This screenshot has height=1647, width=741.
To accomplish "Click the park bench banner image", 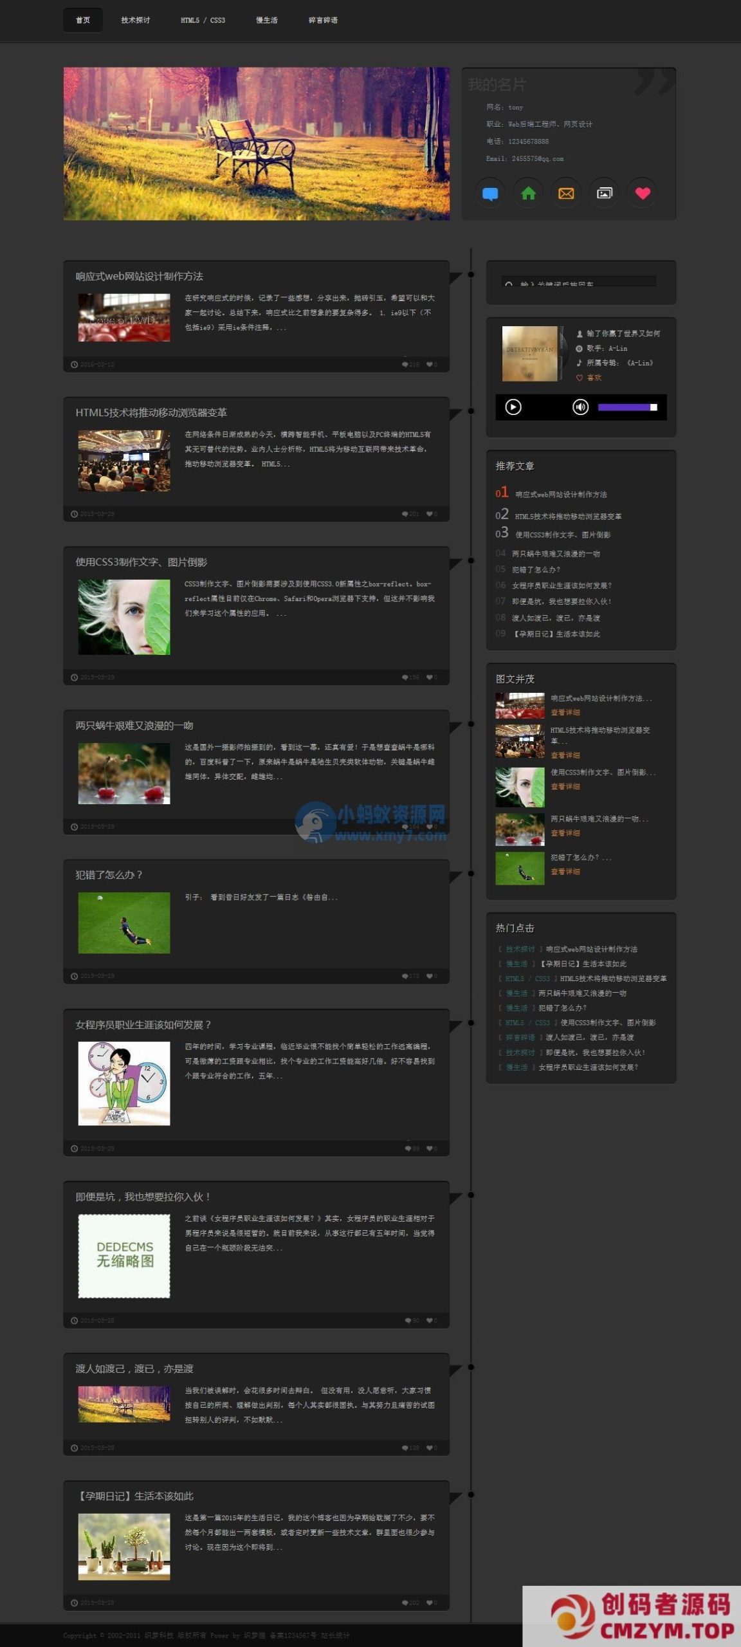I will tap(256, 143).
